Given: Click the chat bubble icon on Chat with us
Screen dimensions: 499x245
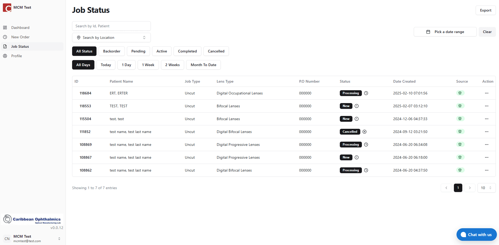Looking at the screenshot, I should point(463,235).
